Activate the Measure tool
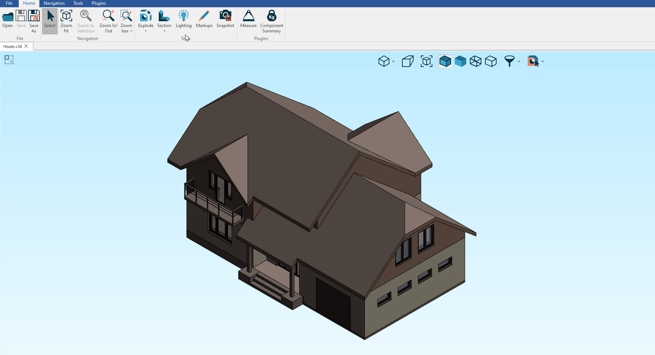Screen dimensions: 655x355 coord(248,17)
